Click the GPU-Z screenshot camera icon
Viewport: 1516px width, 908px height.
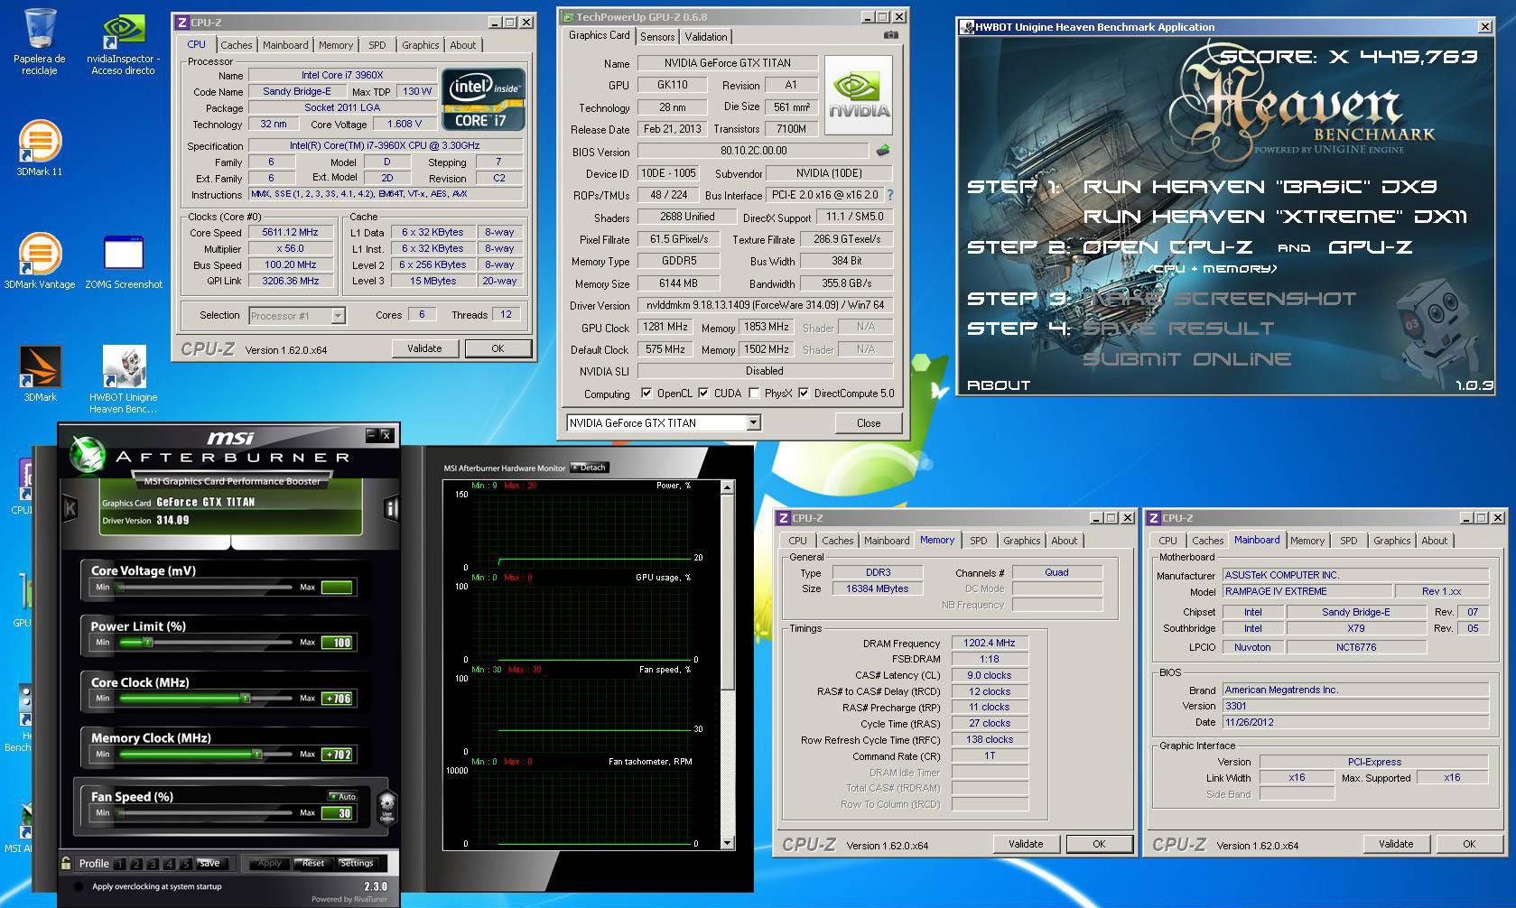coord(891,35)
